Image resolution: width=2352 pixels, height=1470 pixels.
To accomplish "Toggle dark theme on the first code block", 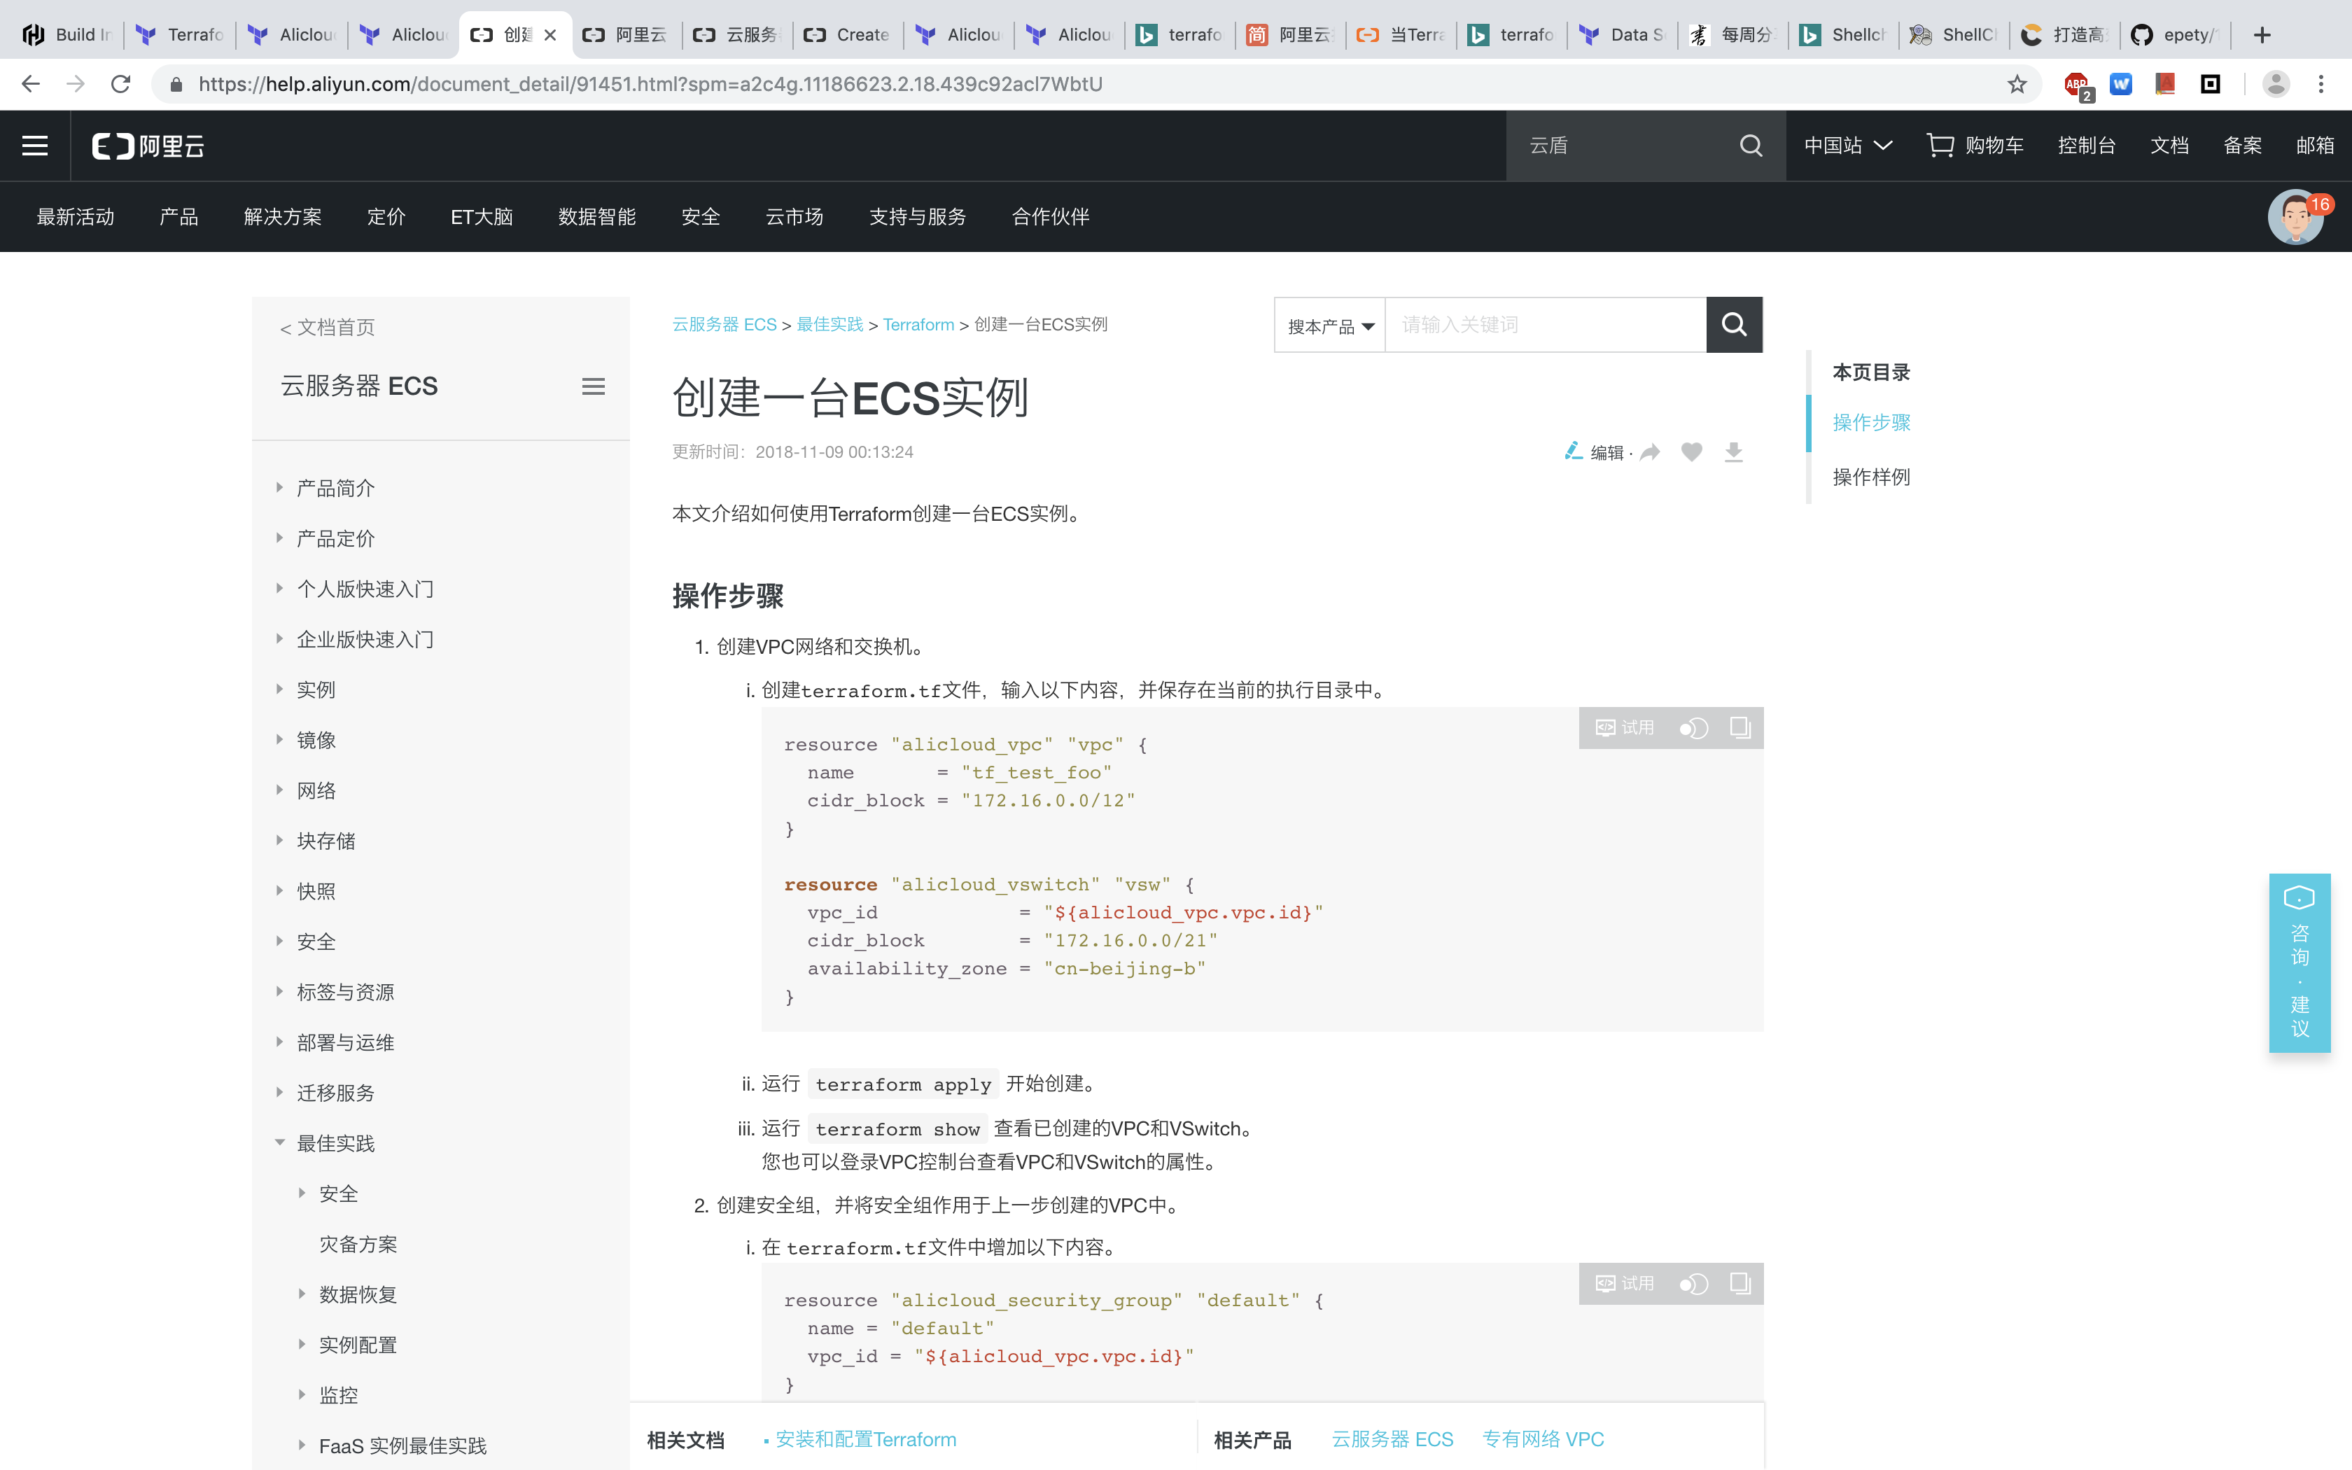I will click(1693, 727).
